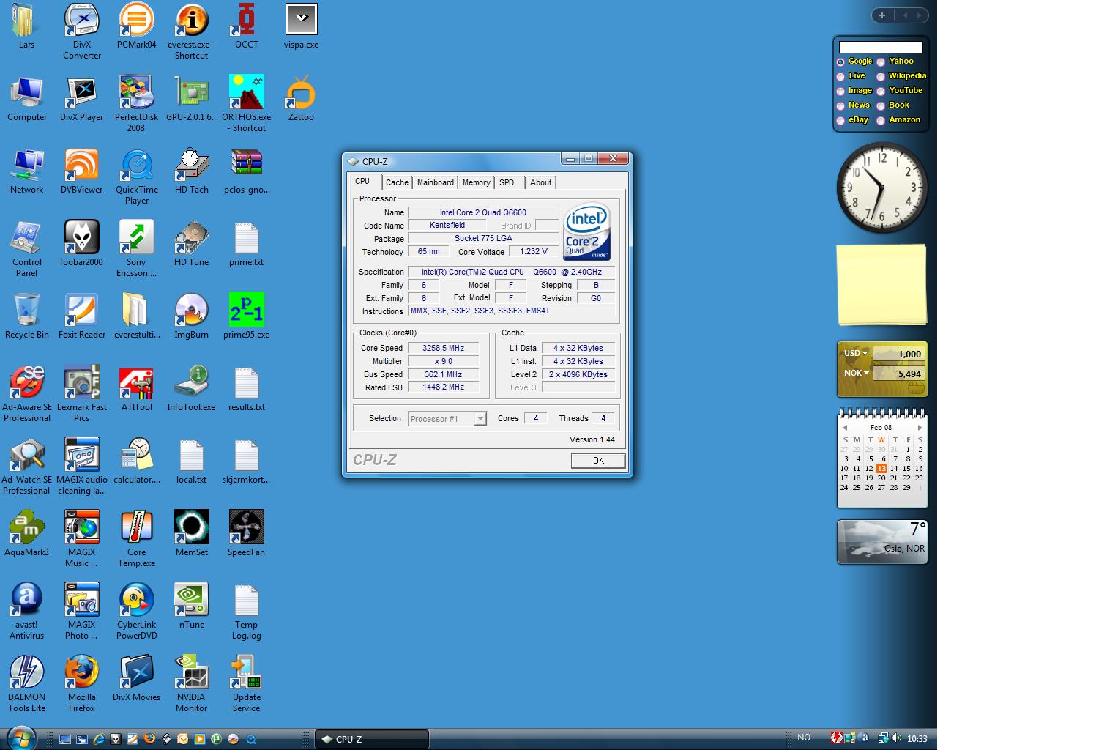Click the Windows Start orb
Viewport: 1107px width, 750px height.
20,738
